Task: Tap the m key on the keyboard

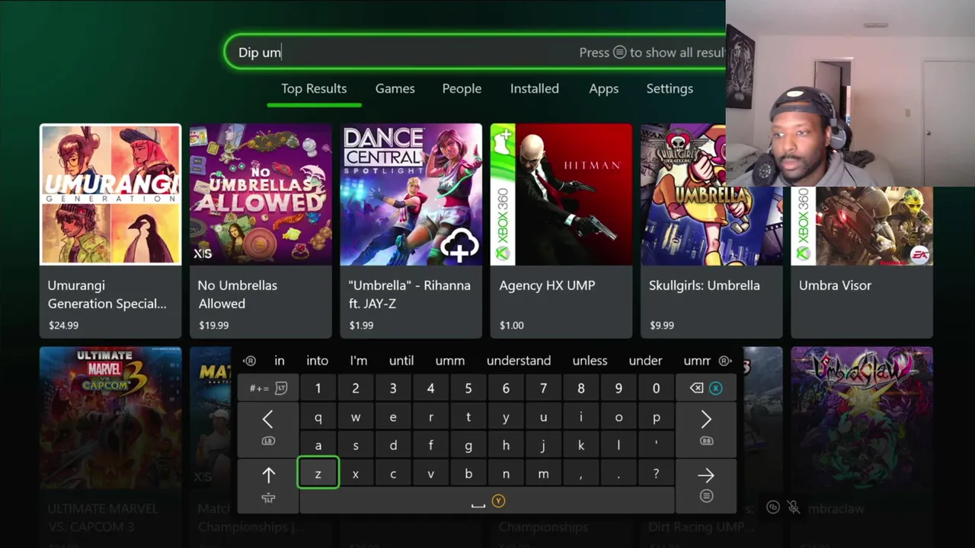Action: point(543,473)
